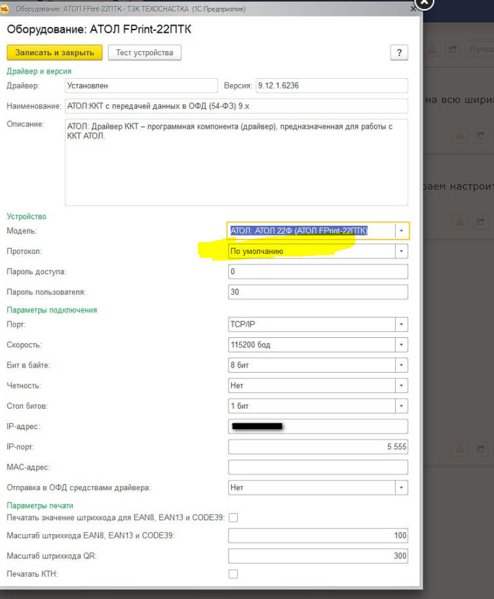Click the Четность value Нет

(x=237, y=386)
